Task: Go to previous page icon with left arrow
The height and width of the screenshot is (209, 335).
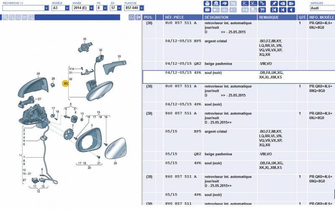Action: [282, 3]
